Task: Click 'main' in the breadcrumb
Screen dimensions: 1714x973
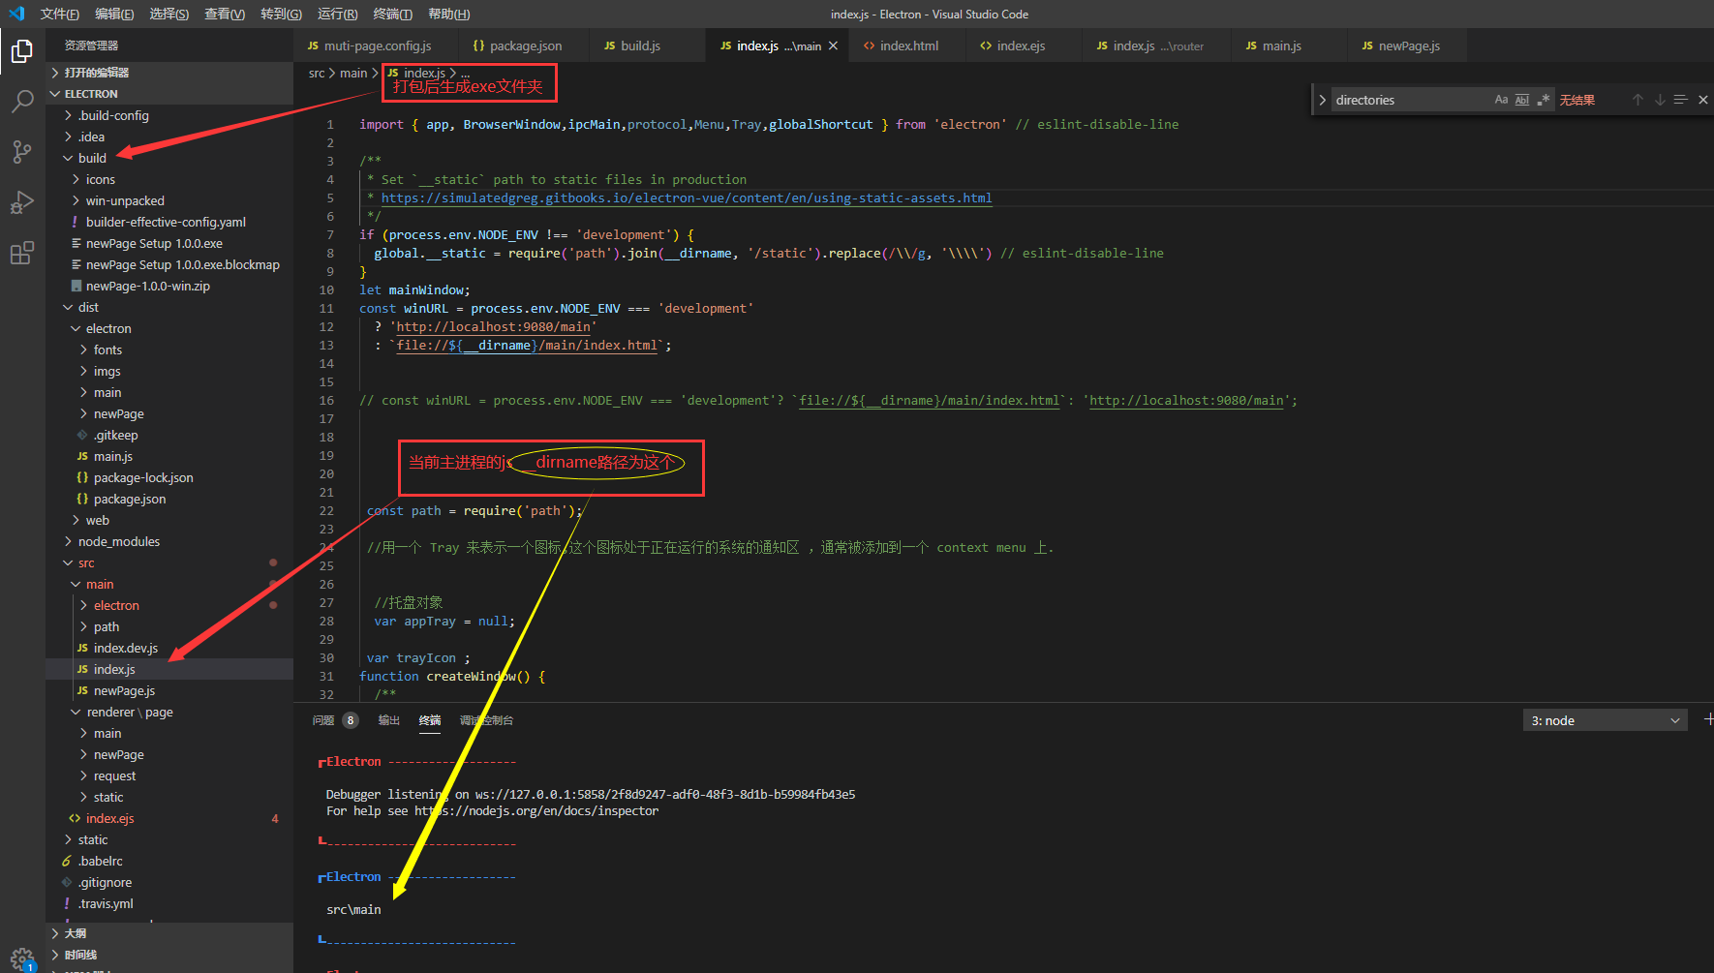Action: click(353, 74)
